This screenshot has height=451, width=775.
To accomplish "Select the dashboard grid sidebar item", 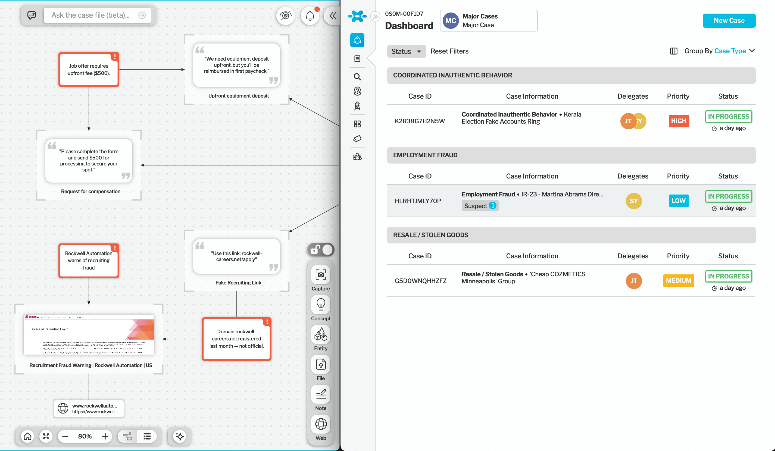I will click(357, 124).
